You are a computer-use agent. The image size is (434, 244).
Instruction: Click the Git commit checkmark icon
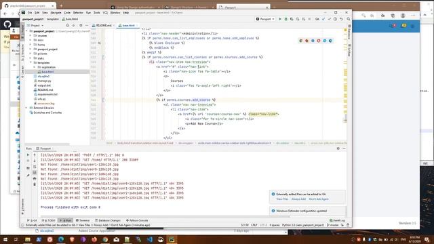[330, 19]
